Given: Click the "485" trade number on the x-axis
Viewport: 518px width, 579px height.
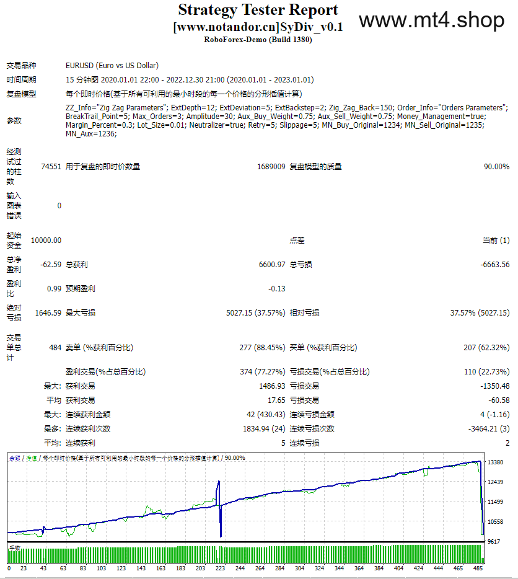Looking at the screenshot, I should pos(478,568).
